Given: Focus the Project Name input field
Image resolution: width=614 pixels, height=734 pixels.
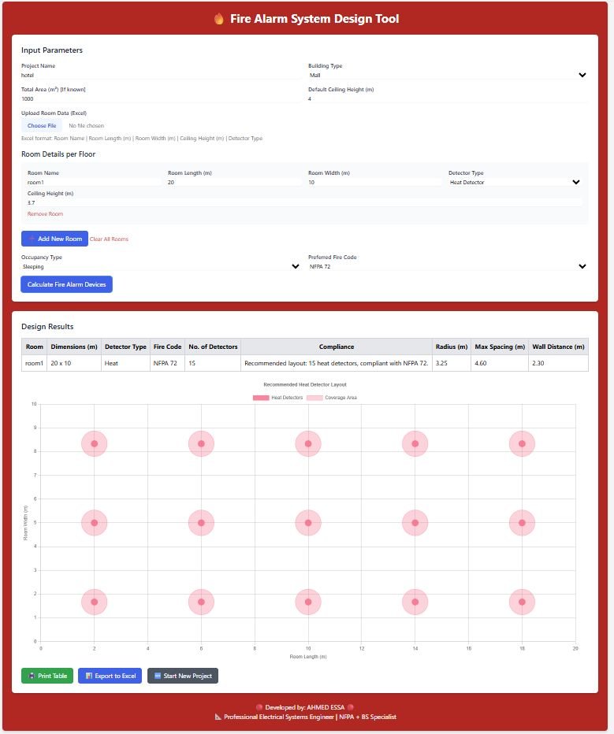Looking at the screenshot, I should pos(162,75).
